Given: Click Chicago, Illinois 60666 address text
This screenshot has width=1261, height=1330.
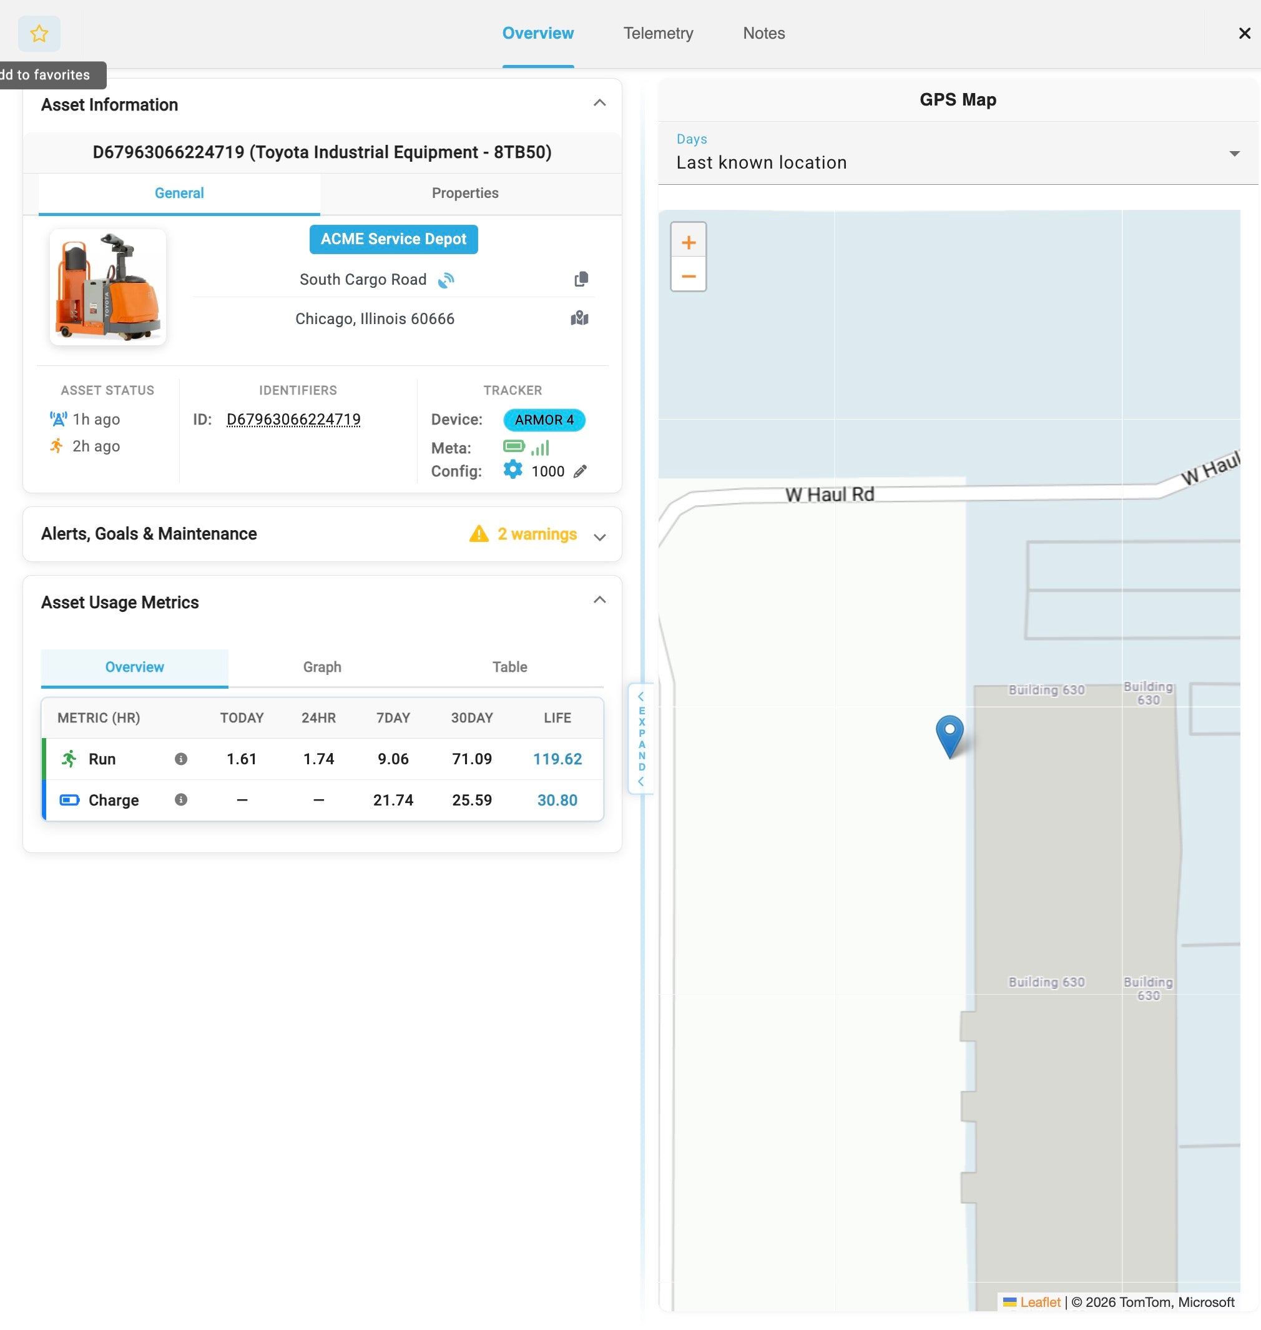Looking at the screenshot, I should click(x=375, y=318).
